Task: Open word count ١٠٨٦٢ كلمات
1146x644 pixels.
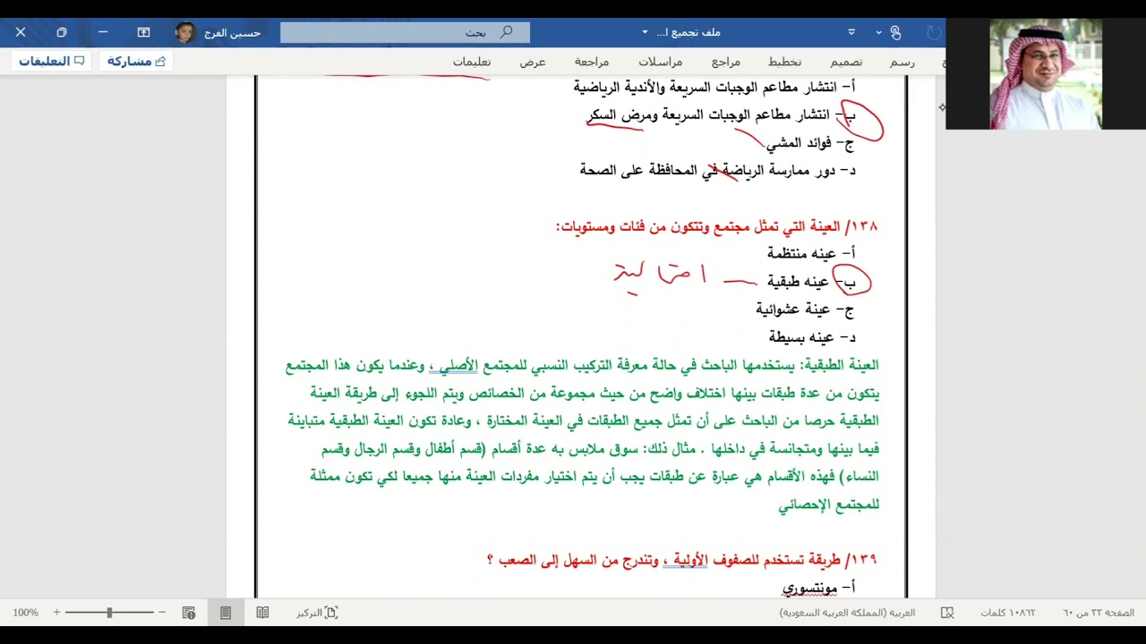Action: 1007,613
